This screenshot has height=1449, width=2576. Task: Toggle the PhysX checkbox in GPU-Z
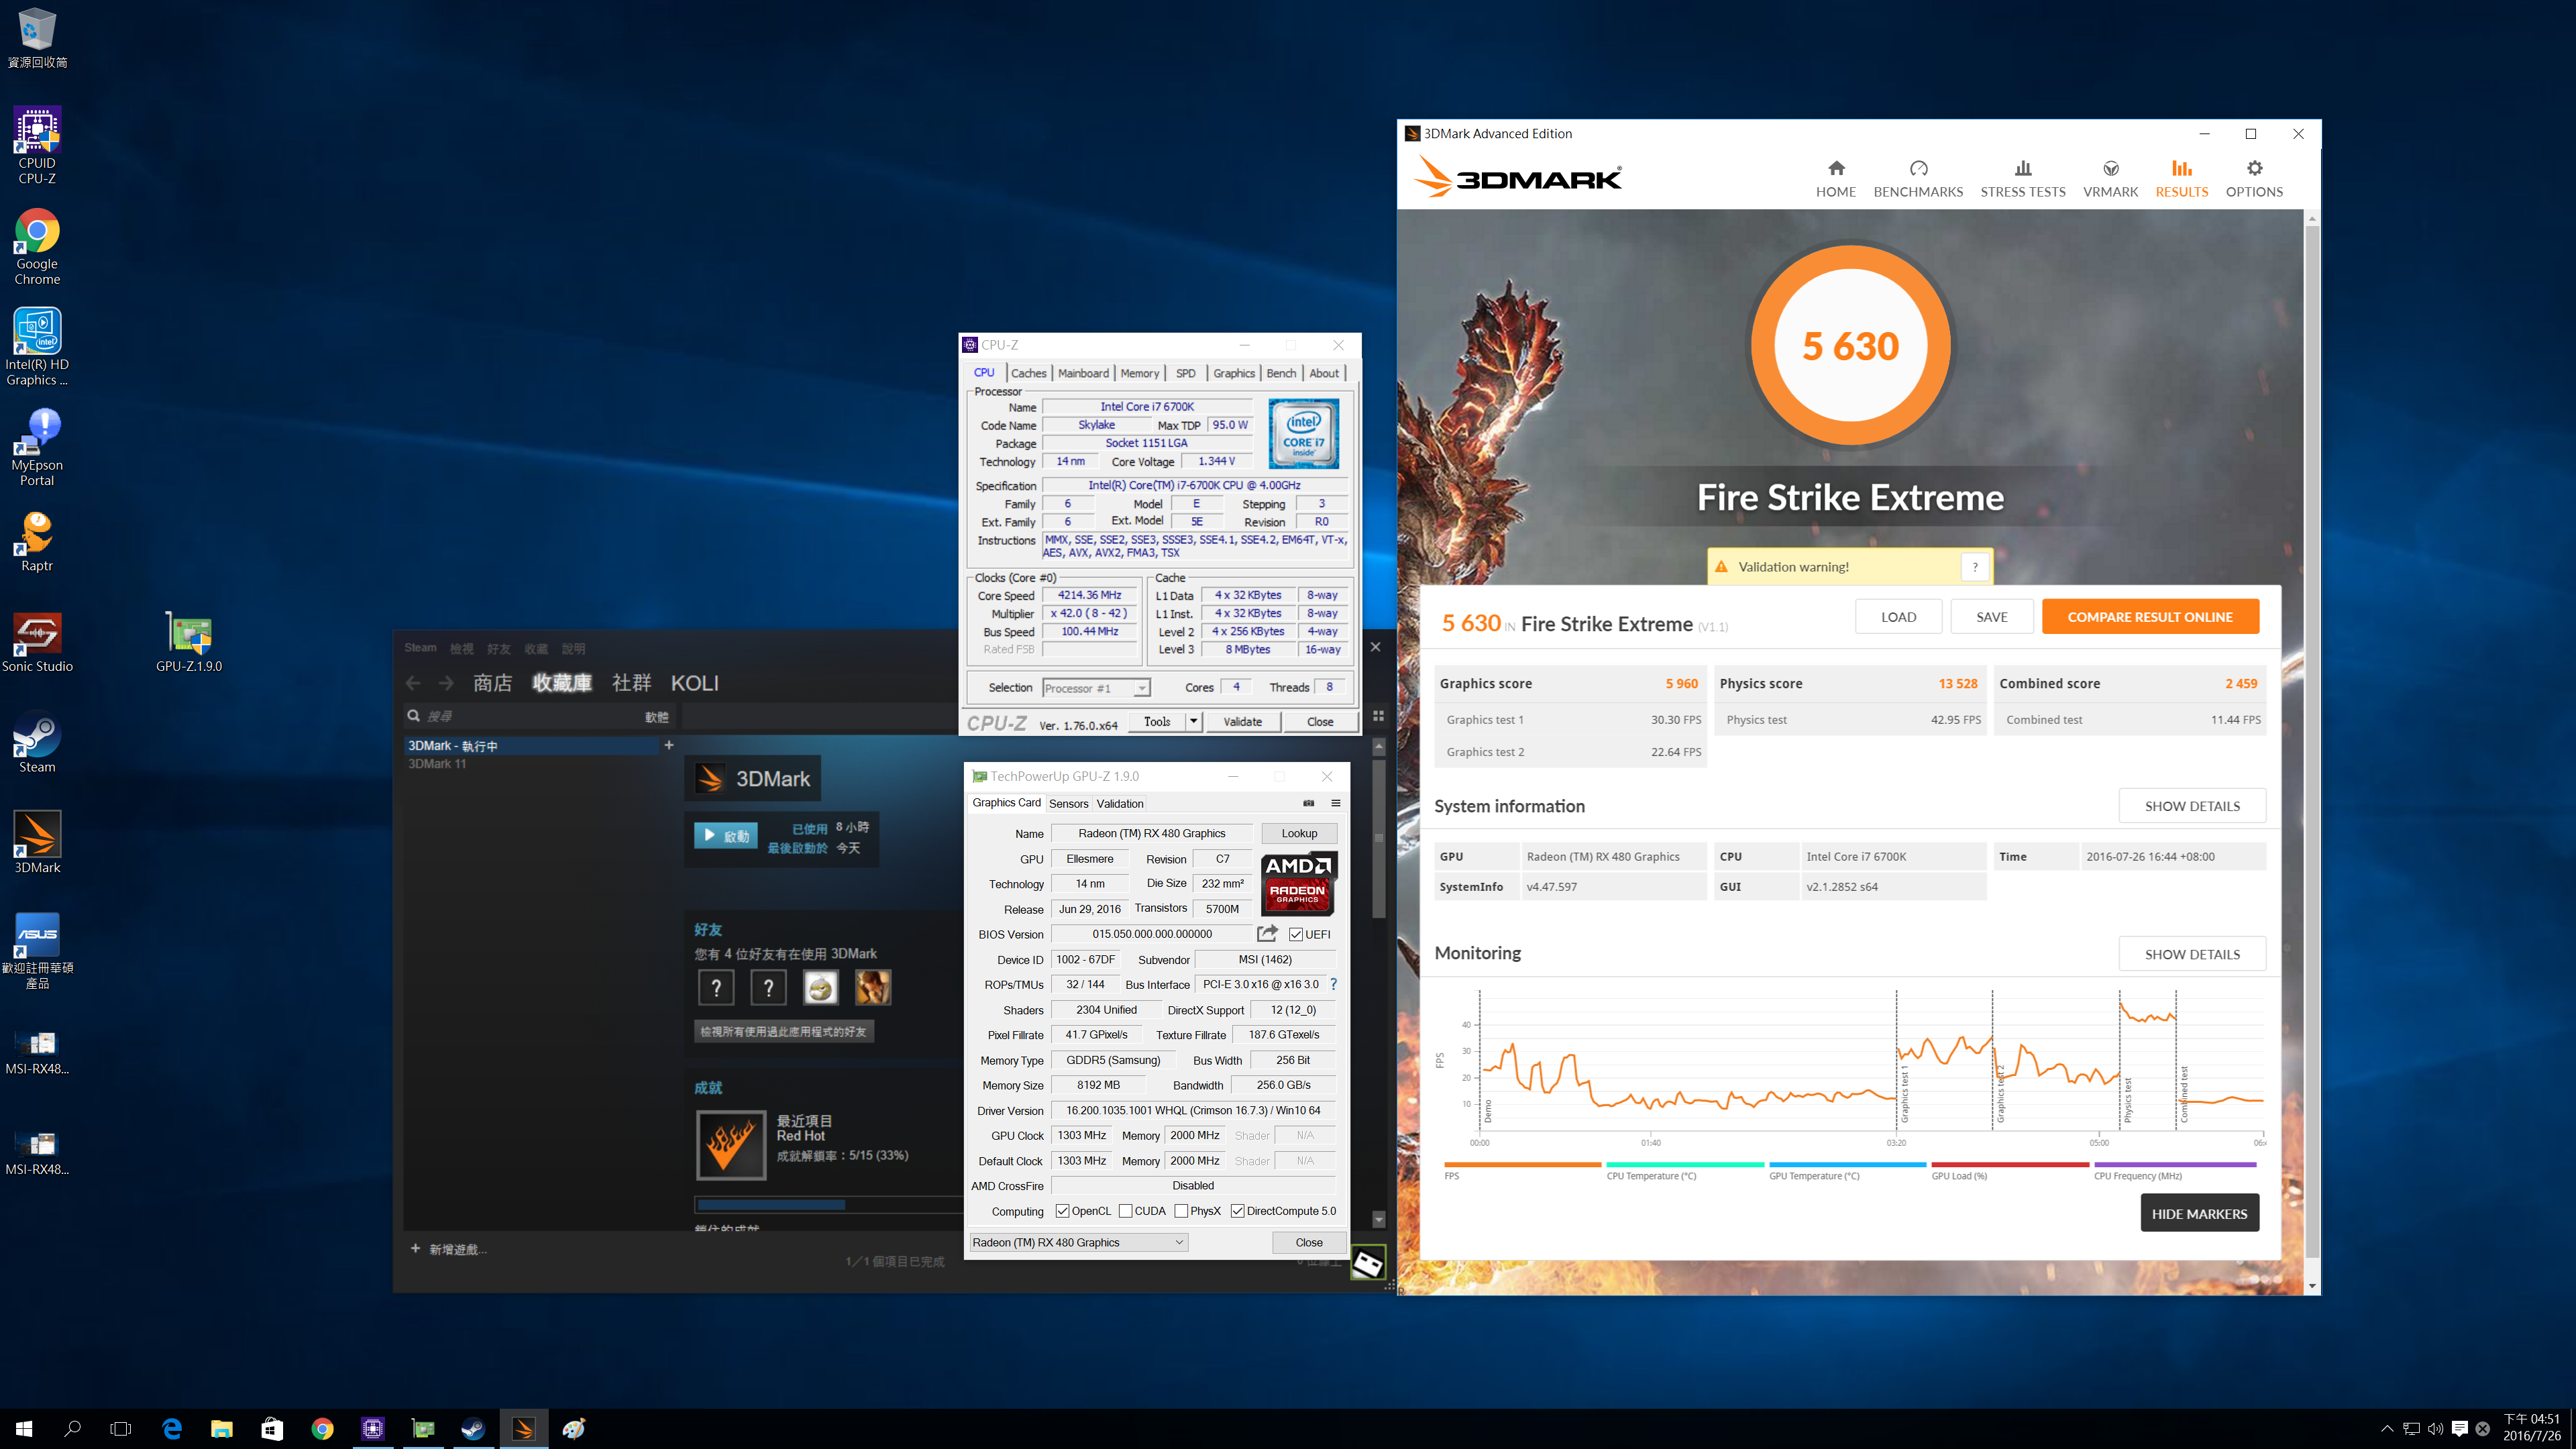point(1181,1211)
